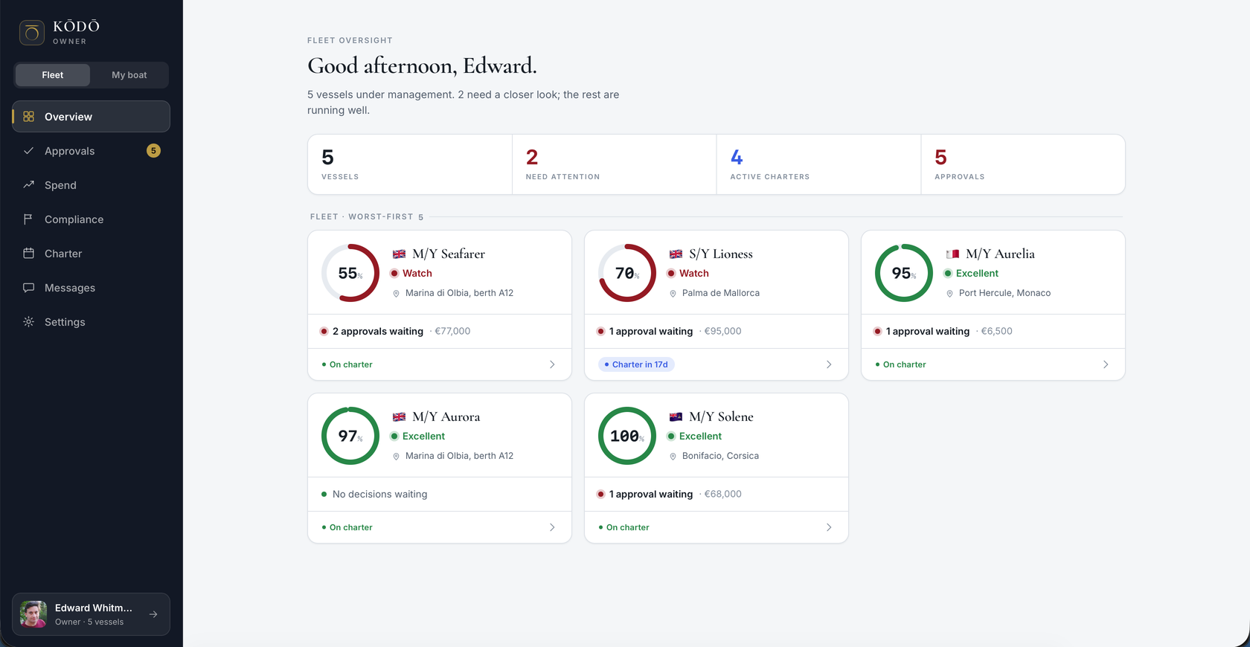This screenshot has height=647, width=1250.
Task: Expand S/Y Lioness card chevron
Action: (829, 364)
